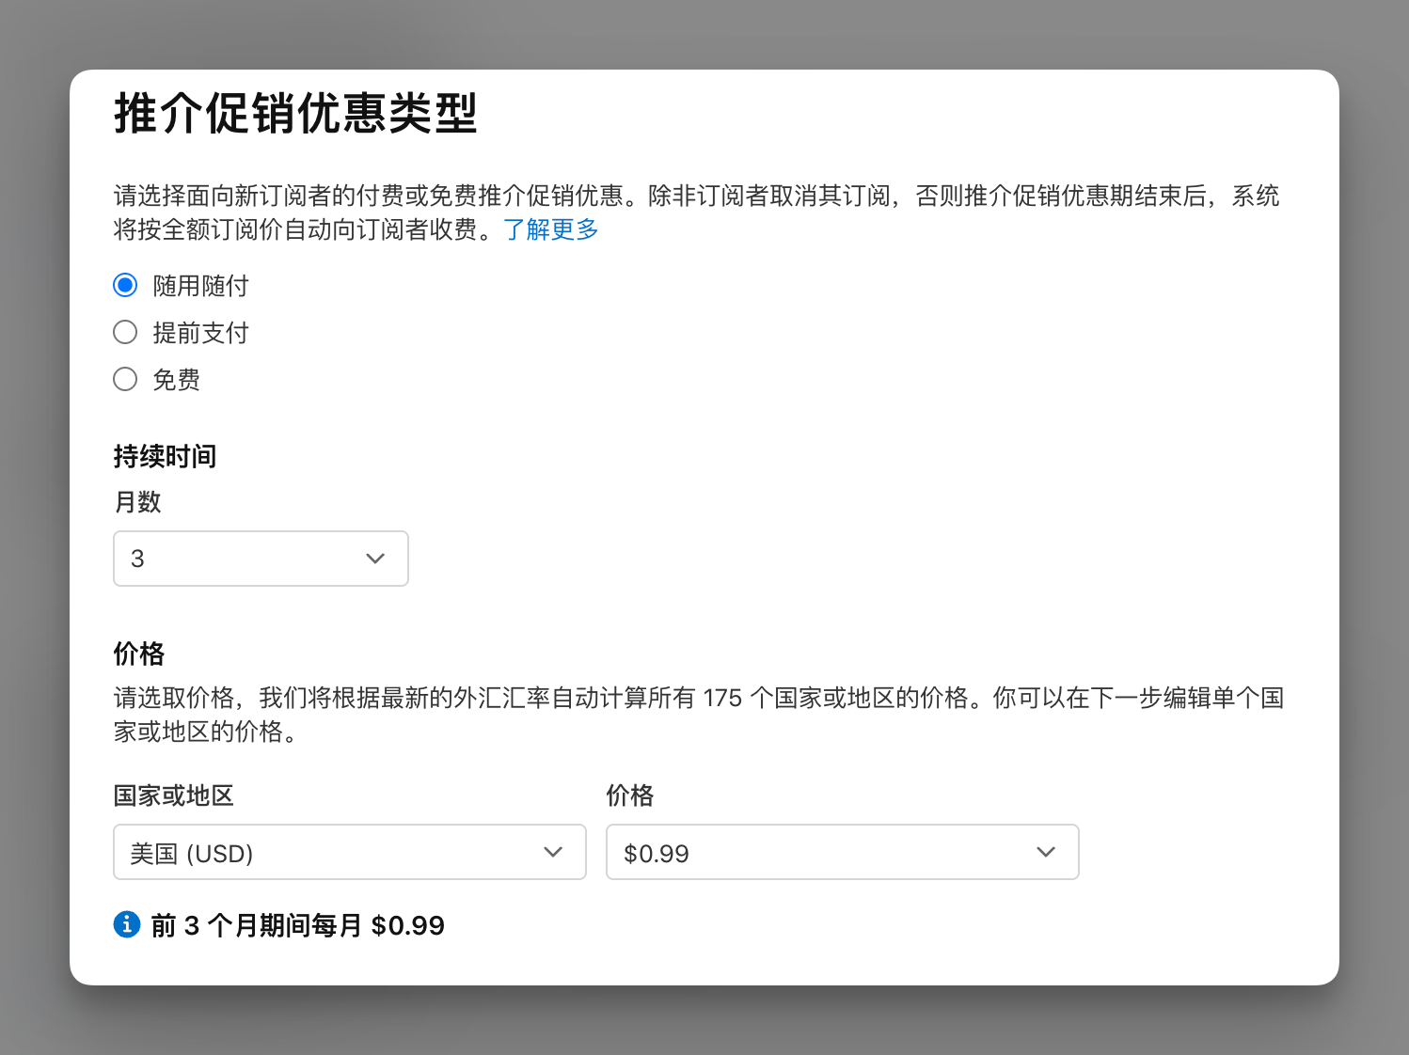Click the chevron arrow in the $0.99 dropdown
The width and height of the screenshot is (1409, 1055).
(x=1046, y=852)
